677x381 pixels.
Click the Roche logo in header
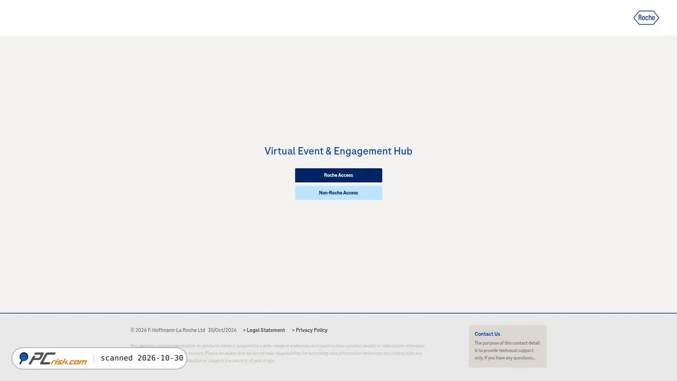646,18
